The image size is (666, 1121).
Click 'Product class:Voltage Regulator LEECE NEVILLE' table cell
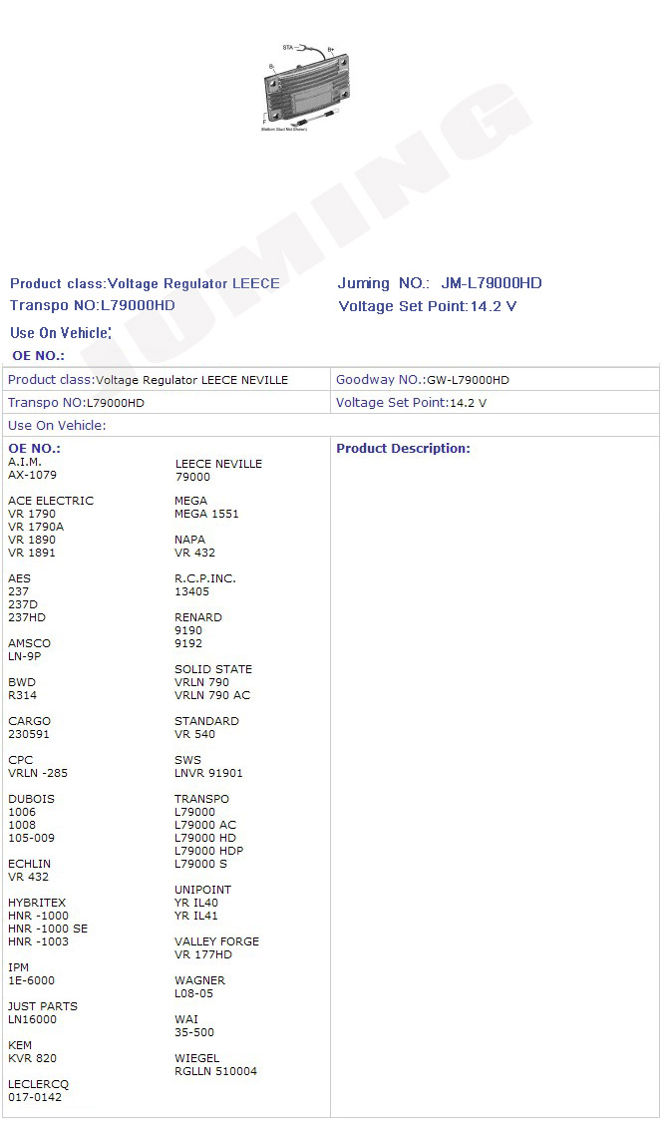pyautogui.click(x=166, y=380)
